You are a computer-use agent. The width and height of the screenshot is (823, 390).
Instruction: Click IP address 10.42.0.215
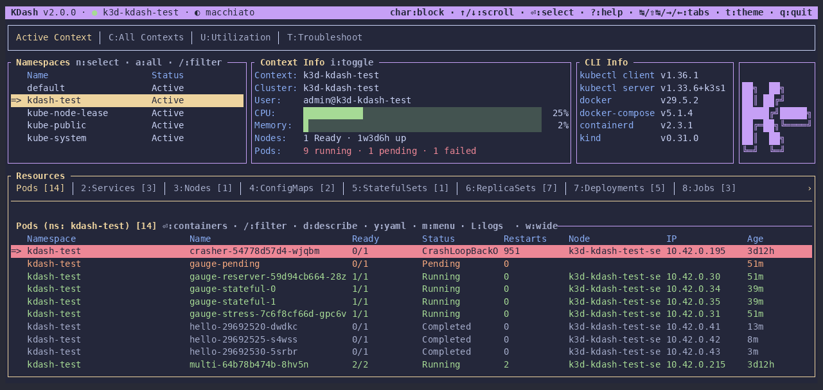point(696,364)
